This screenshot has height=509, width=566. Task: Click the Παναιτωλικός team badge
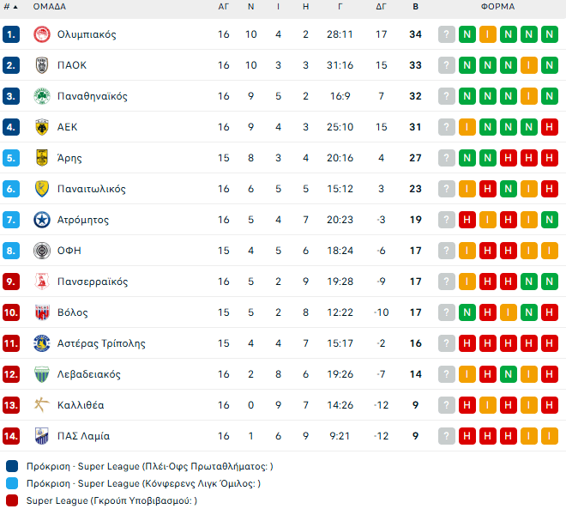click(x=41, y=189)
